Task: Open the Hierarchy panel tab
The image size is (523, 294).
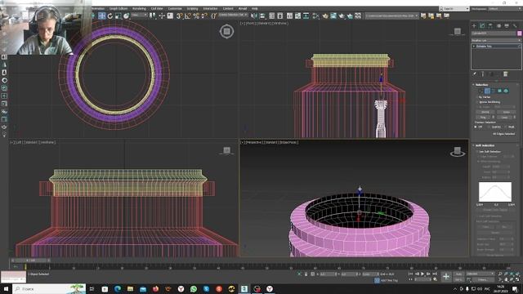Action: (490, 25)
